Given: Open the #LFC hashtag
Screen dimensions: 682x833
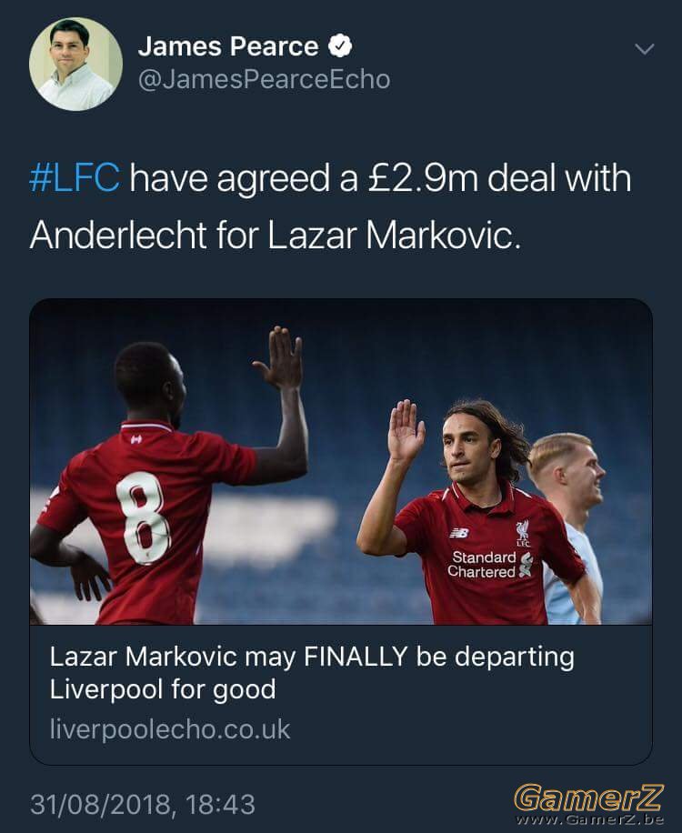Looking at the screenshot, I should tap(75, 178).
